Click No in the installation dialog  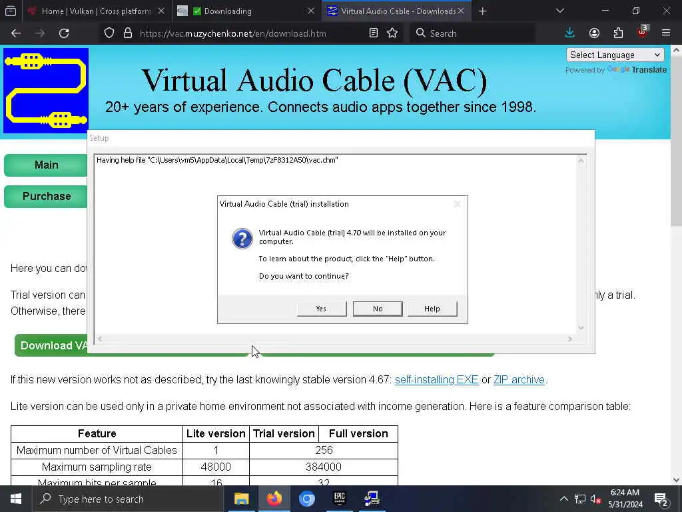378,309
